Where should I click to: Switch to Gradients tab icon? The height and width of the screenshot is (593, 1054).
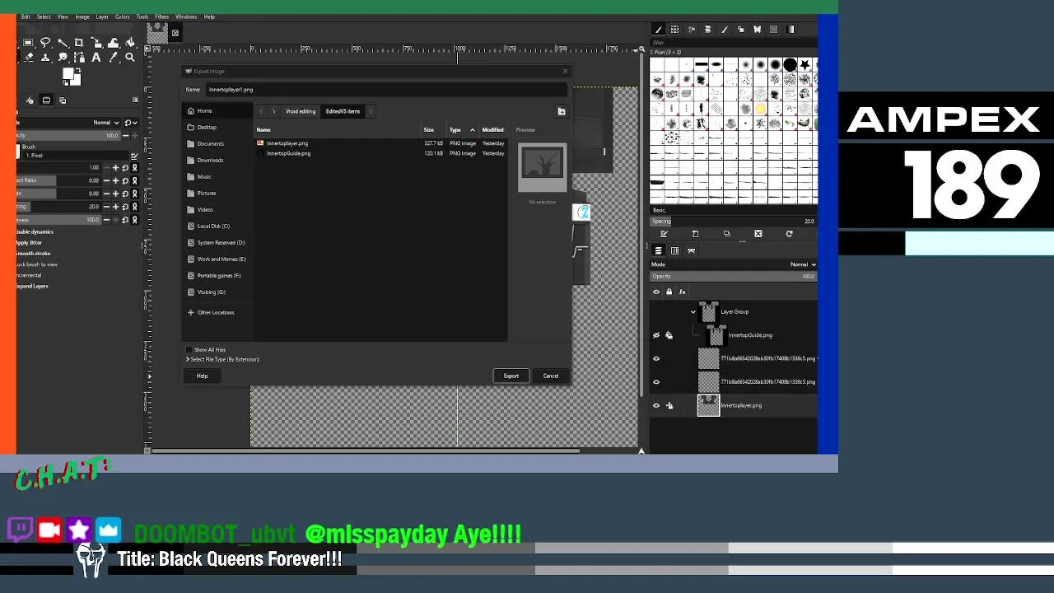790,30
